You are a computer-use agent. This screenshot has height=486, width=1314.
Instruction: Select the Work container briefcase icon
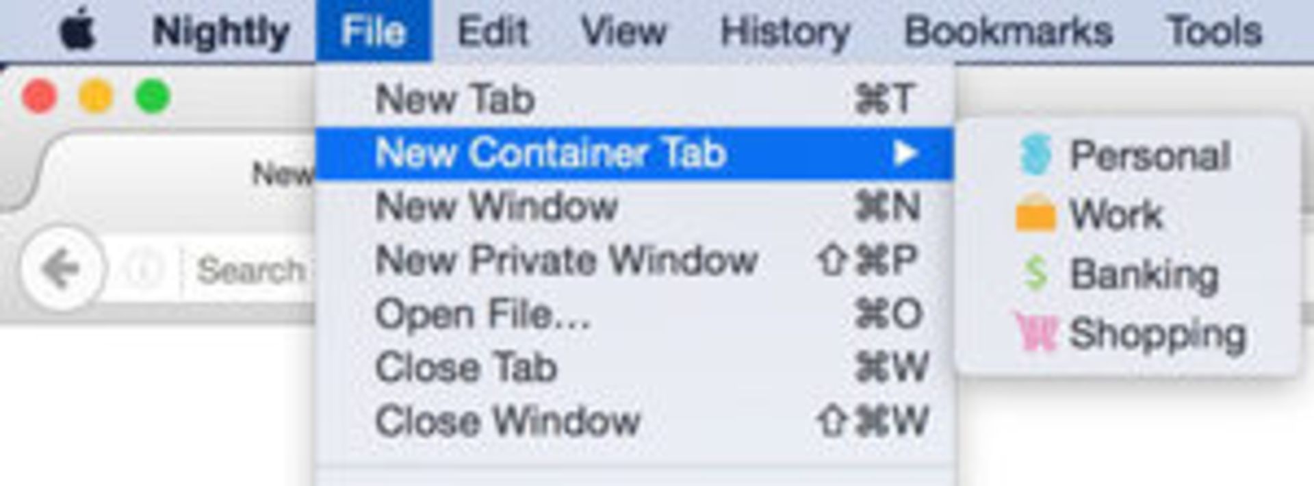[1035, 214]
